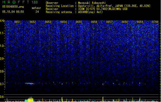The image size is (161, 102).
Task: Select observer name Masayuki Kobayashi
Action: coord(92,3)
